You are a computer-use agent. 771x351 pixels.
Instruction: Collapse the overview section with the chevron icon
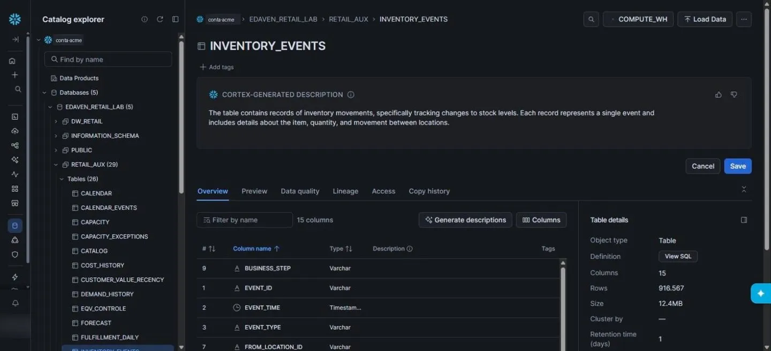click(744, 189)
